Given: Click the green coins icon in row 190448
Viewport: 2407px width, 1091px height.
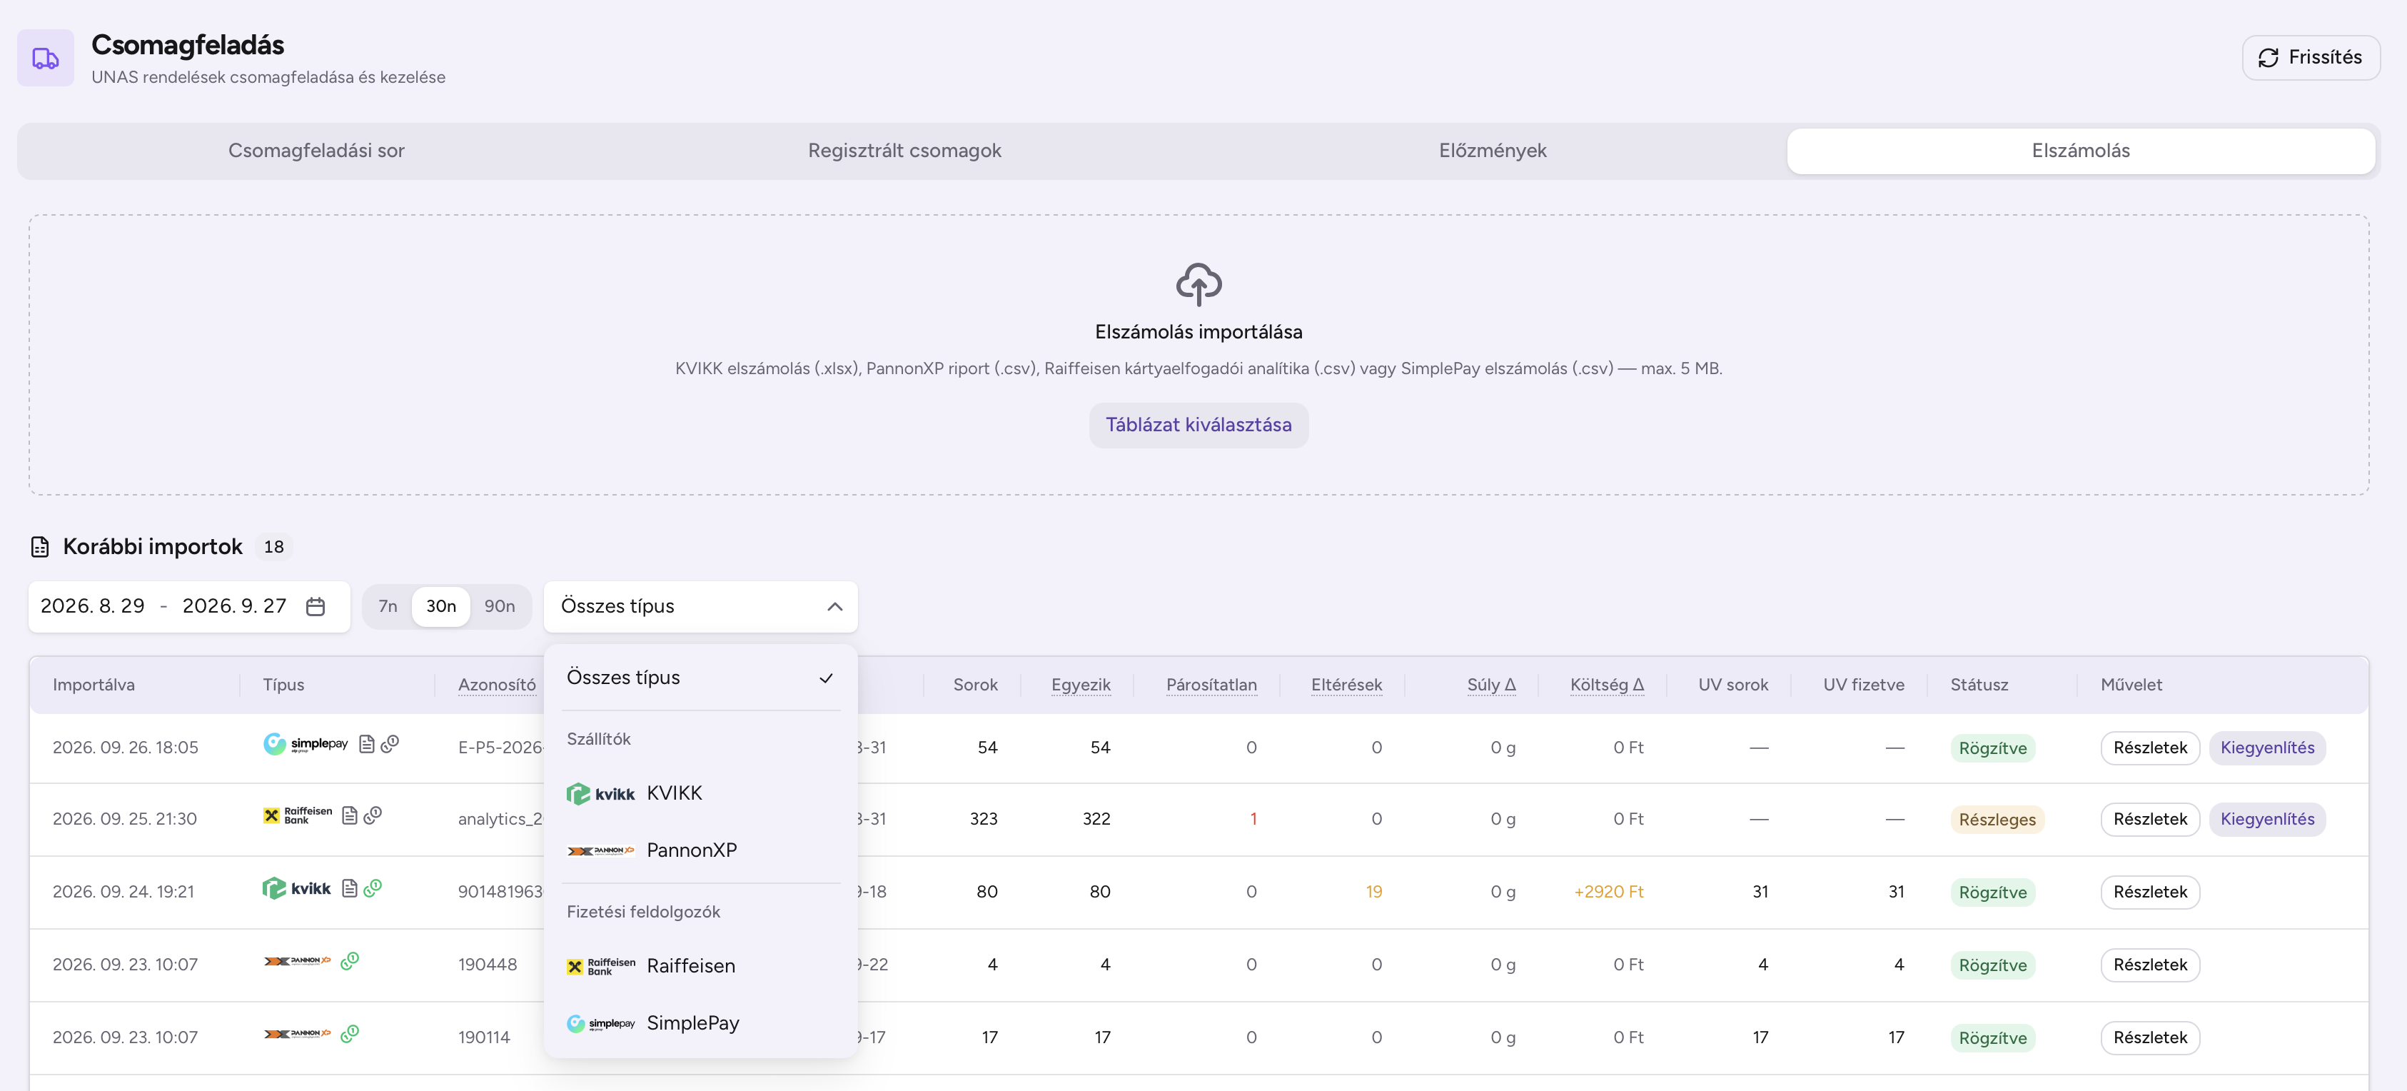Looking at the screenshot, I should coord(350,961).
